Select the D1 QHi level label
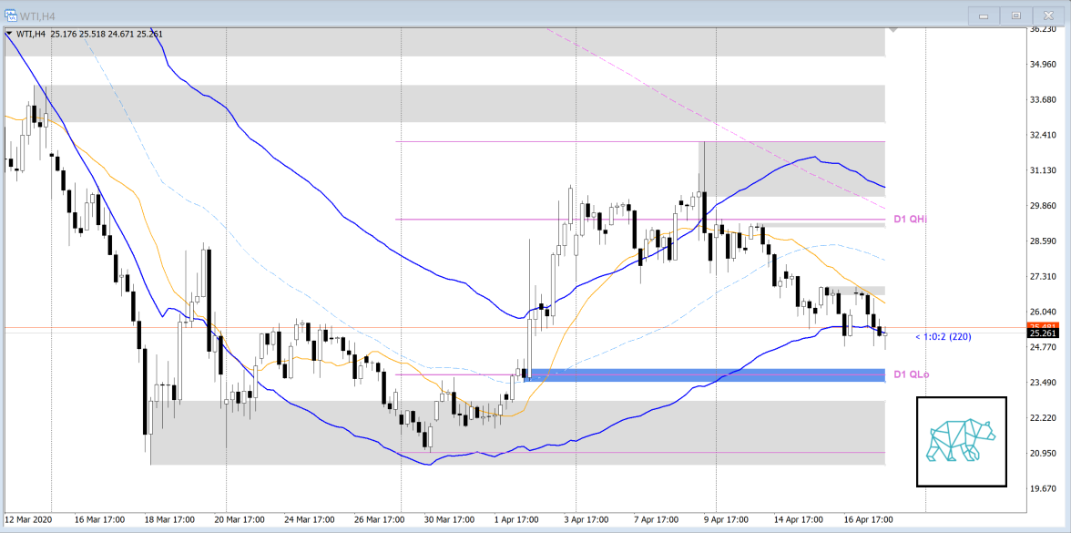This screenshot has width=1071, height=533. (910, 220)
